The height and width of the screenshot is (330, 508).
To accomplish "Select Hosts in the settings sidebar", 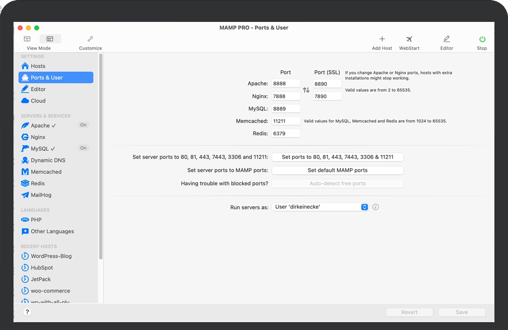I will tap(38, 66).
